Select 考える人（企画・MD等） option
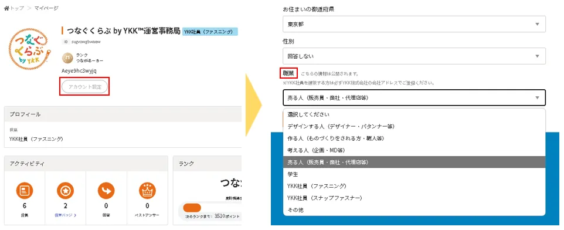The height and width of the screenshot is (230, 564). click(414, 150)
